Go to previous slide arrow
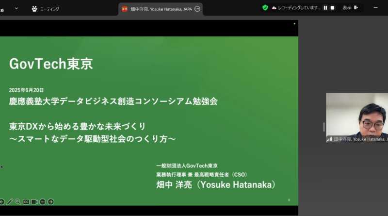This screenshot has width=388, height=216. 2,202
